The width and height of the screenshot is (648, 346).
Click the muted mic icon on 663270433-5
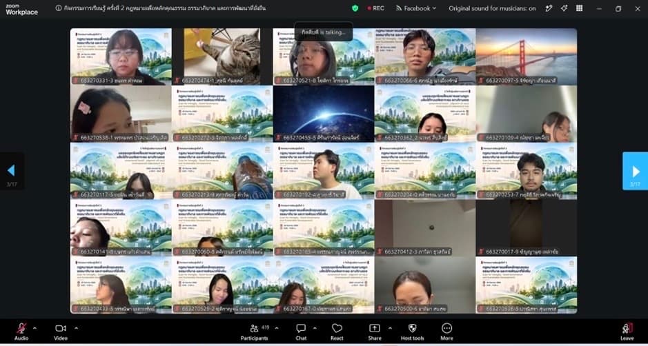[76, 308]
